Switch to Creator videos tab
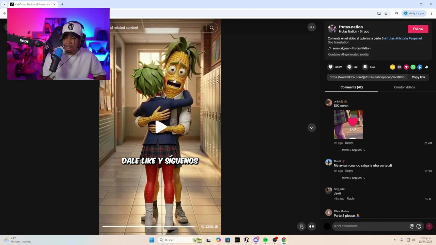This screenshot has width=436, height=245. click(x=404, y=87)
